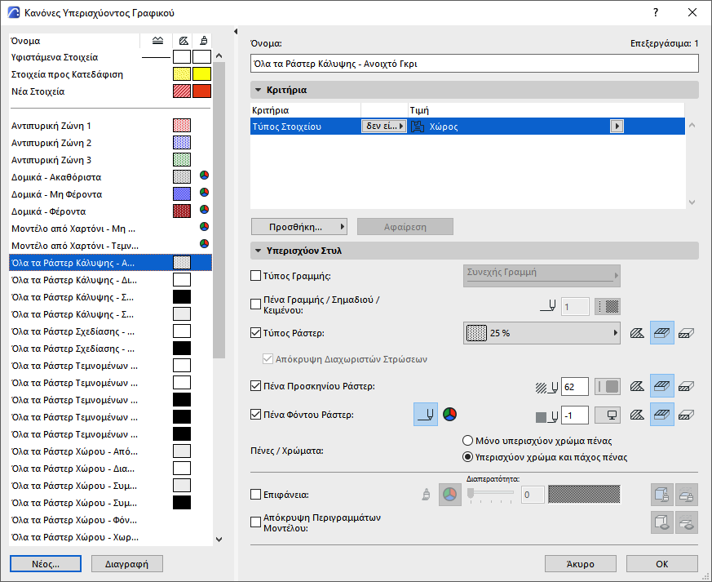Select rule Υφιστάμενα Στοιχεία
Viewport: 712px width, 582px height.
click(110, 57)
